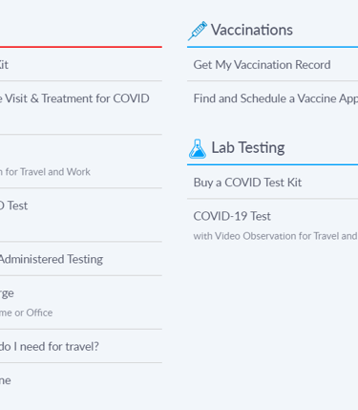Select the Lab Testing section heading
Screen dimensions: 358x410
coord(248,147)
